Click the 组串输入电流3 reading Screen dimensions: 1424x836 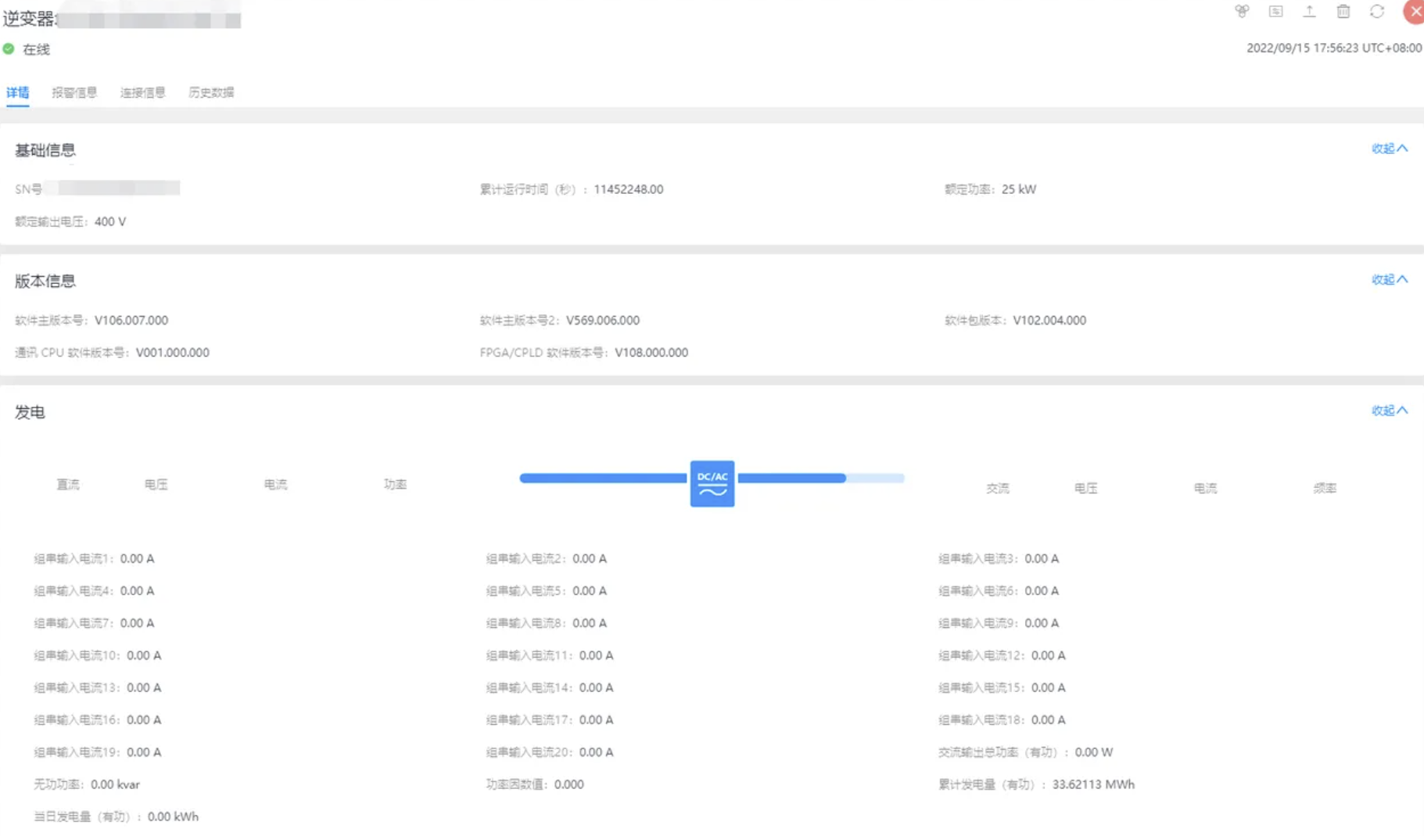point(999,558)
